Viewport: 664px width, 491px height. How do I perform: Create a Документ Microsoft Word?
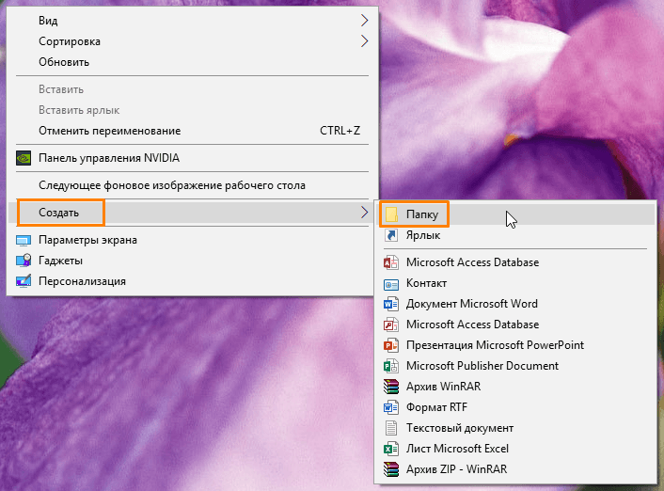515,304
